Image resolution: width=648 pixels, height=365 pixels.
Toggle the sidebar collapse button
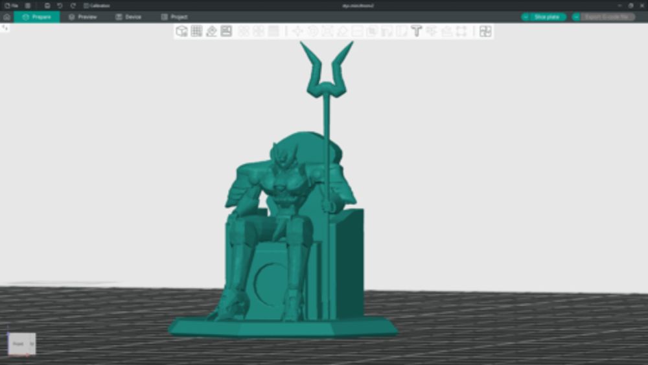click(5, 28)
